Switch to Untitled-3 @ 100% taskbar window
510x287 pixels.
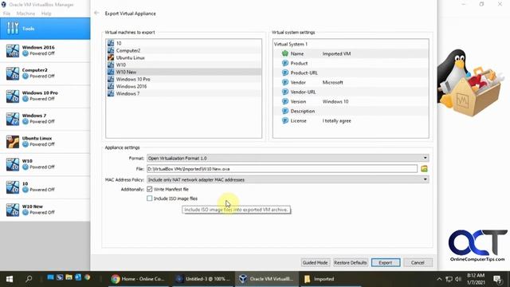click(203, 279)
